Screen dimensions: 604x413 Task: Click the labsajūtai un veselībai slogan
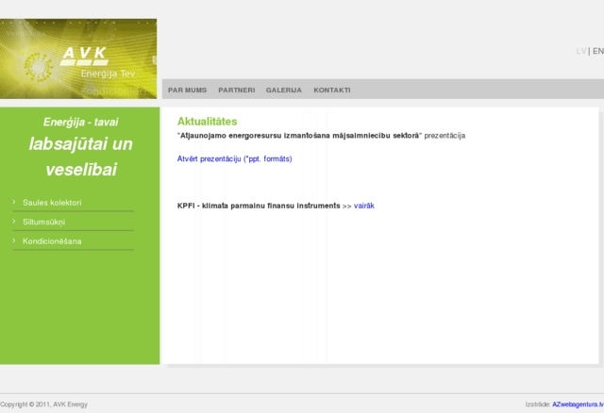click(x=81, y=157)
